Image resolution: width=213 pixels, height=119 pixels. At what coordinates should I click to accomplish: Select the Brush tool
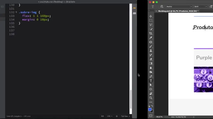(x=151, y=46)
